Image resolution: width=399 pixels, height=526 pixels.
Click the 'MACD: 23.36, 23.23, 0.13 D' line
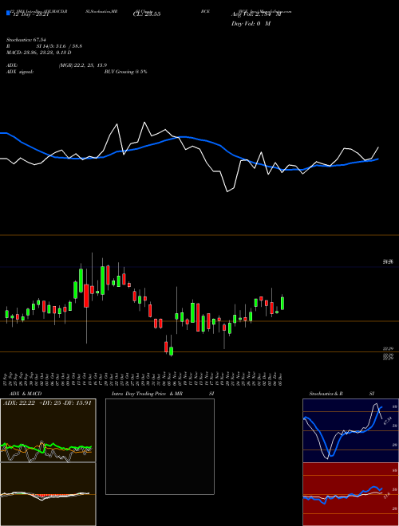click(x=39, y=53)
